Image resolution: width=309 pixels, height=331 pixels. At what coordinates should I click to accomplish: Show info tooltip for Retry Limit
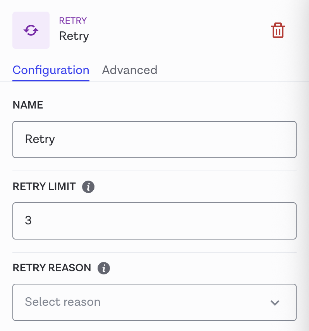(88, 187)
